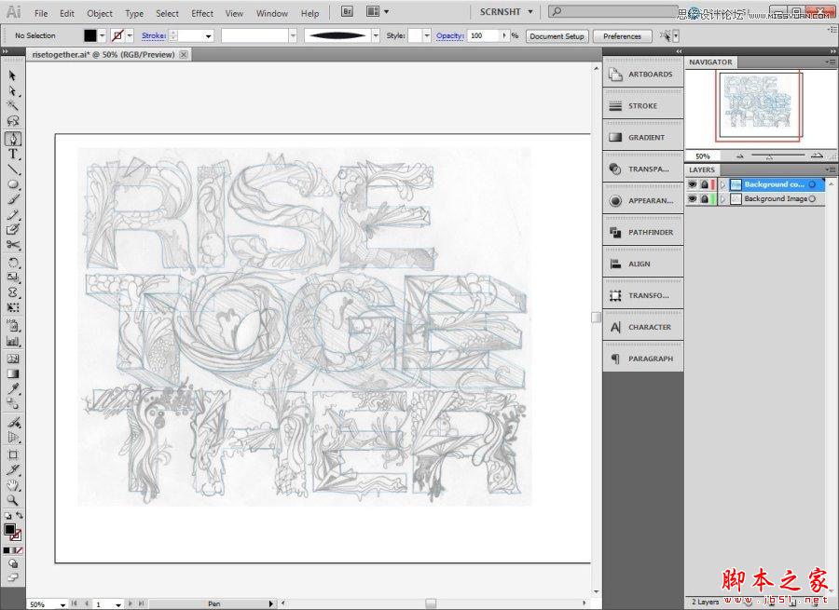This screenshot has width=839, height=610.
Task: Open the Effect menu
Action: click(x=202, y=13)
